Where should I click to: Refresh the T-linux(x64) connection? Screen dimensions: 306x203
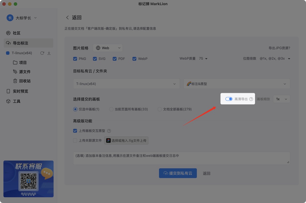point(42,53)
